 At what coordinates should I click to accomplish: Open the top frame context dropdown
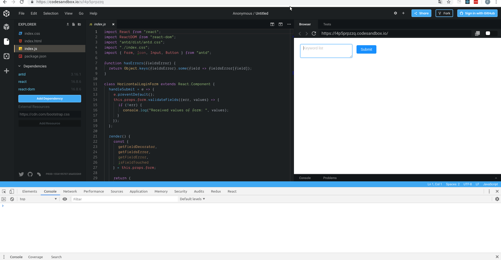pyautogui.click(x=38, y=199)
